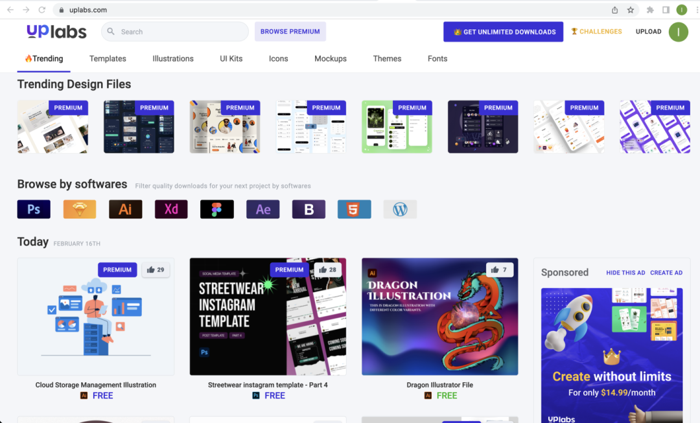The image size is (700, 423).
Task: Filter by Sketch software icon
Action: pos(80,209)
